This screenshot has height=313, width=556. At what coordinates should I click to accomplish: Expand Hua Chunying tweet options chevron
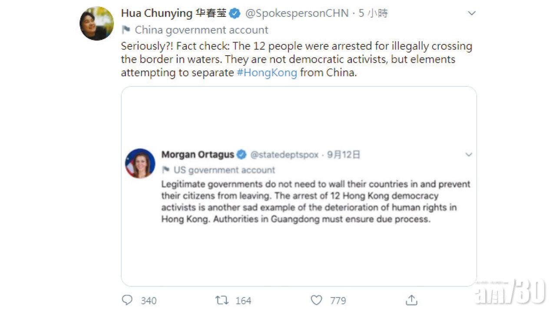point(472,13)
